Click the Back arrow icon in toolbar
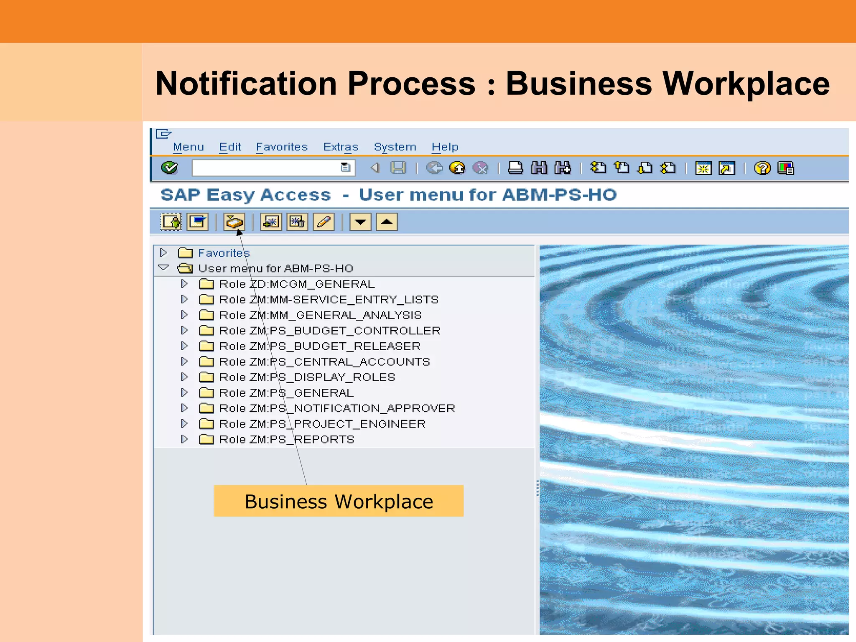Image resolution: width=856 pixels, height=642 pixels. point(375,168)
